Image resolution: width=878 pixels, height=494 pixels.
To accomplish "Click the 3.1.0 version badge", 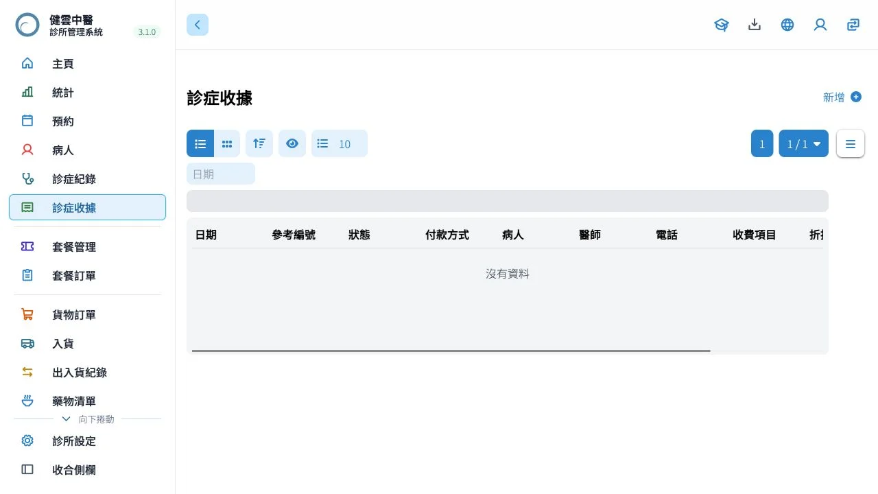I will (x=147, y=32).
